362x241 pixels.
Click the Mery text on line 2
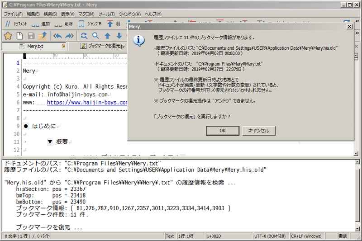tap(29, 71)
